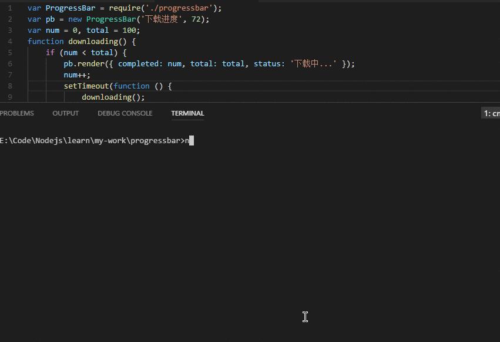Click line number 8 in the gutter
Viewport: 500px width, 342px height.
(x=10, y=86)
